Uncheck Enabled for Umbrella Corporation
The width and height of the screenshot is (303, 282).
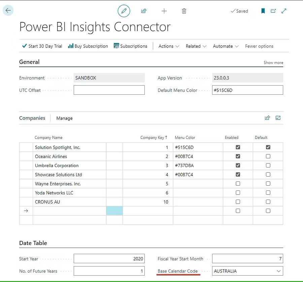pos(238,165)
